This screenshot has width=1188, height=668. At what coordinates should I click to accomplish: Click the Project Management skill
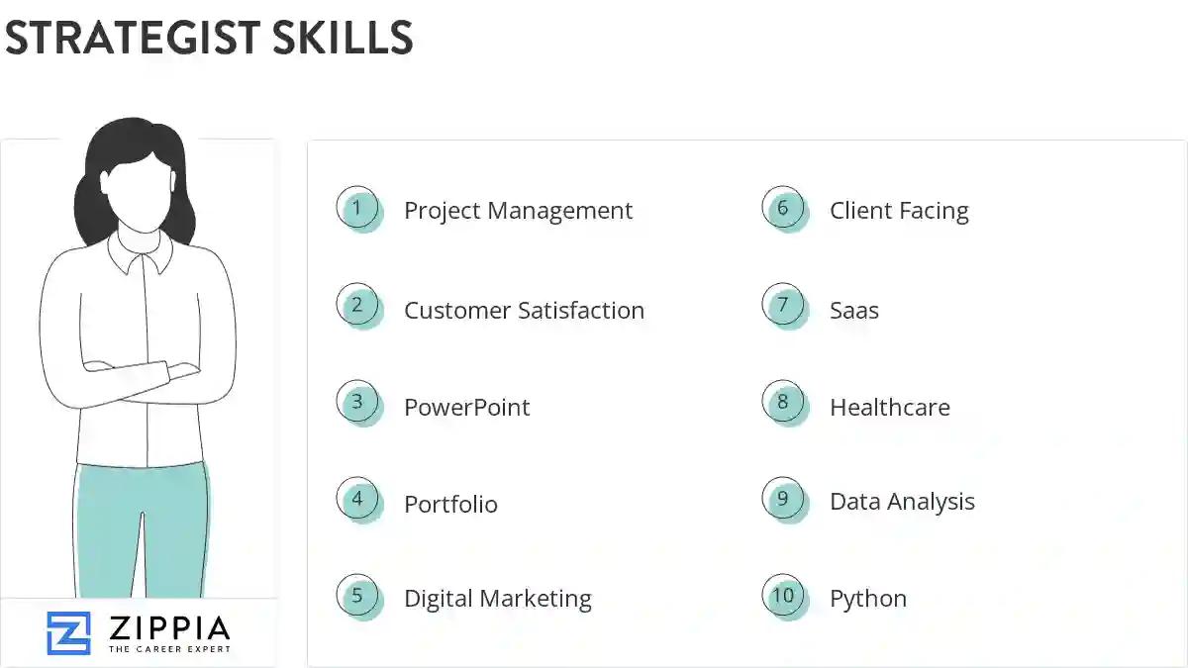point(518,211)
